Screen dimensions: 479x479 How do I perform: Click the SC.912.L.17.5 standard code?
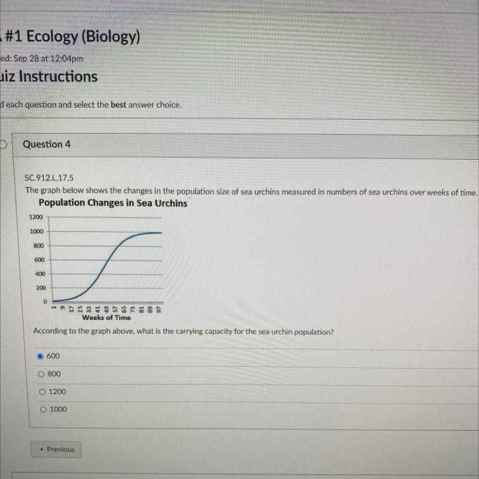click(49, 178)
